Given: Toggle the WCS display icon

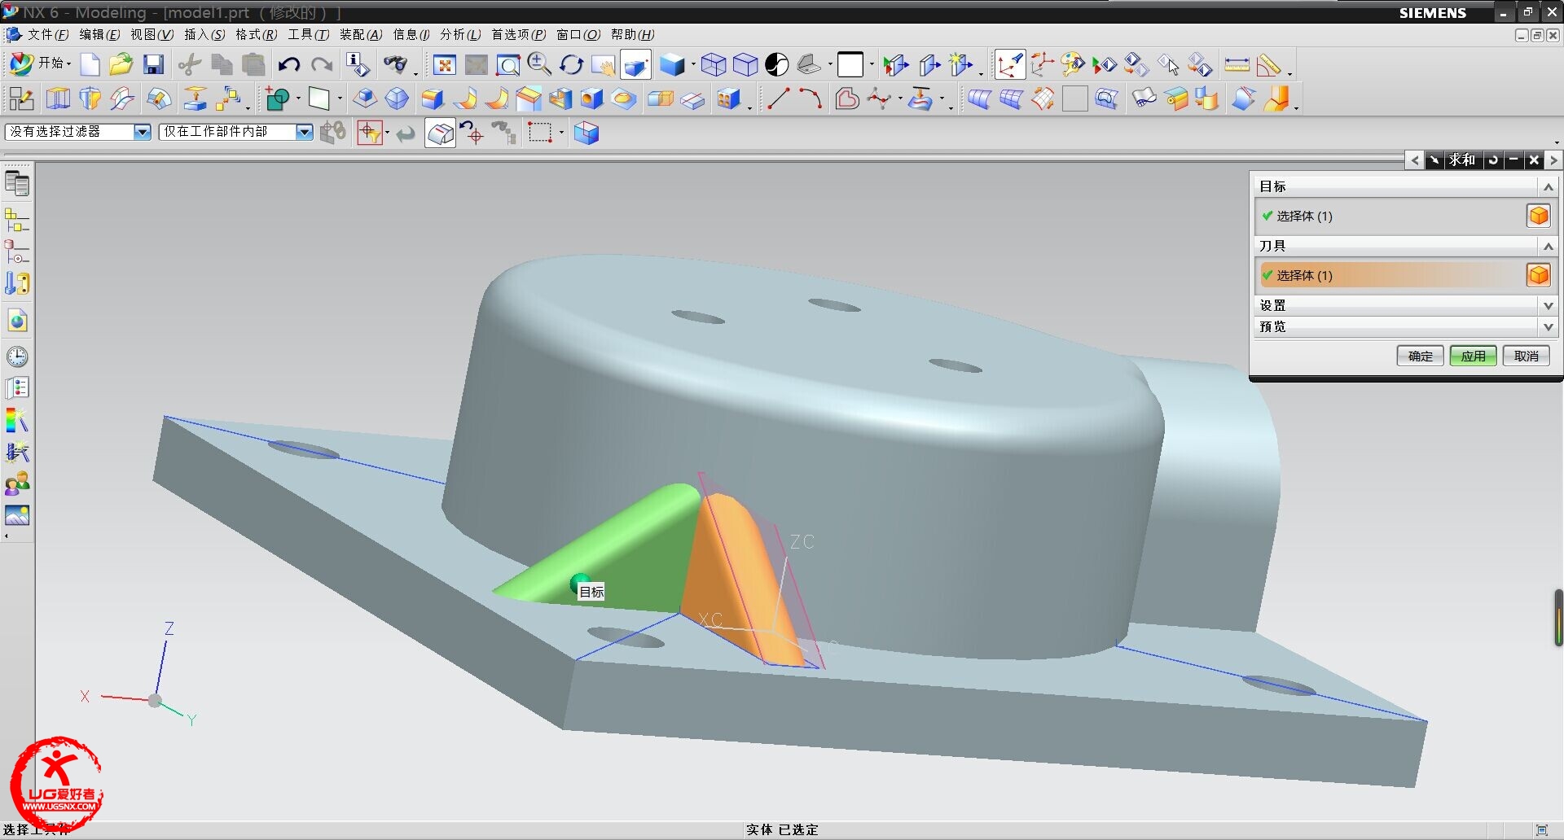Looking at the screenshot, I should click(1009, 64).
